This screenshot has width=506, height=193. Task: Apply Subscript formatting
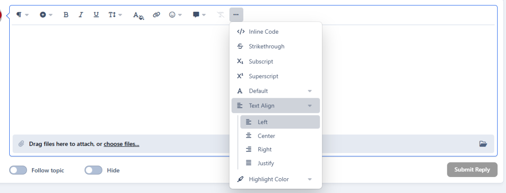coord(276,62)
